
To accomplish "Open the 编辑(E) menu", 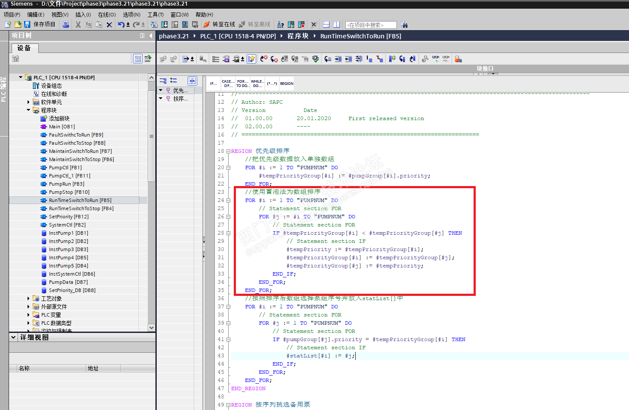I will click(x=35, y=15).
